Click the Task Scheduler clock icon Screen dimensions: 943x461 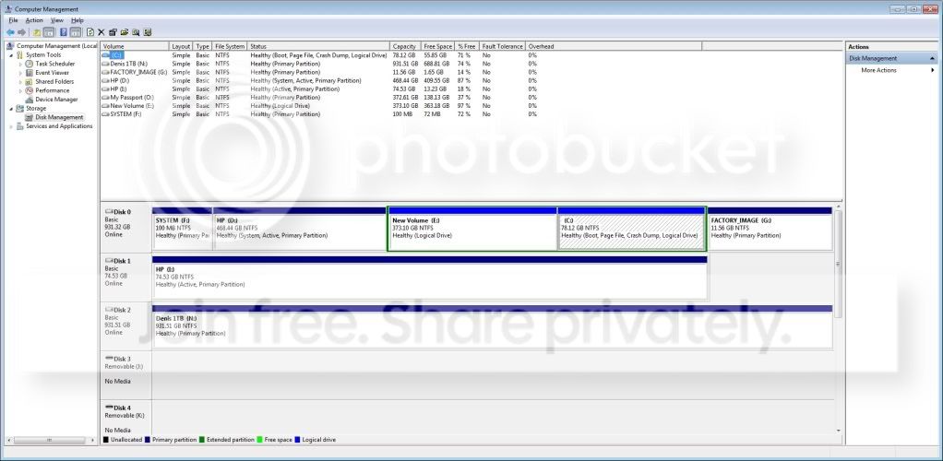(x=30, y=64)
